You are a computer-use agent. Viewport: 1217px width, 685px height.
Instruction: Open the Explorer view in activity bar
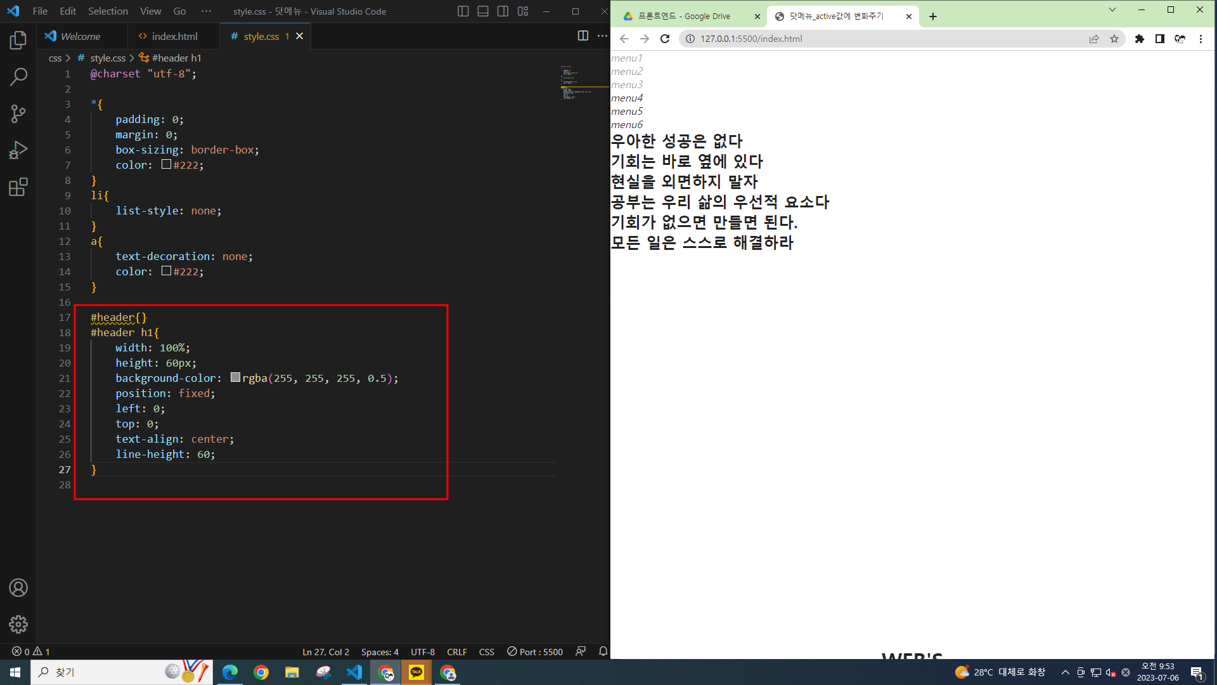pos(18,41)
